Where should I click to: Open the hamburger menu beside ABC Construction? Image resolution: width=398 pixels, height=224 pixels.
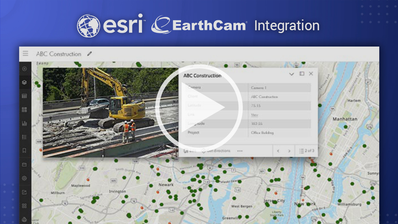pos(25,53)
